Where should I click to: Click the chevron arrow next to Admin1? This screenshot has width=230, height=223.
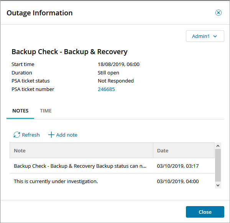(215, 36)
